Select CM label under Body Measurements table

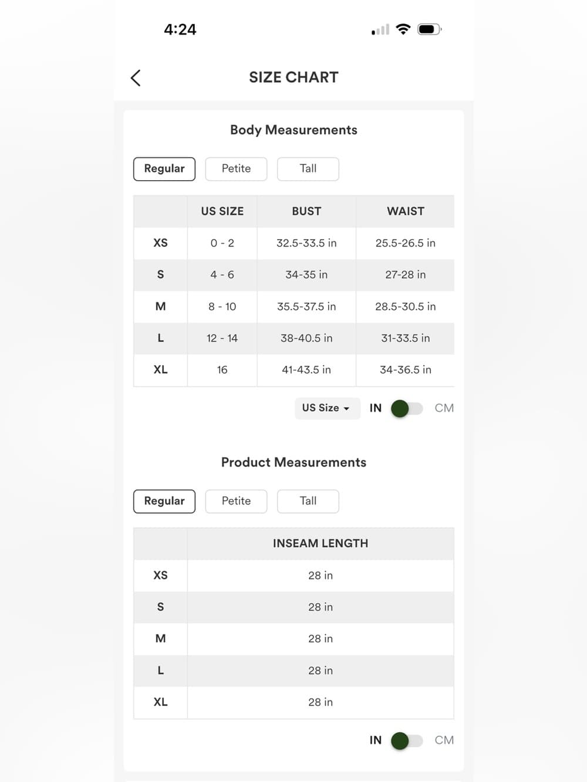pyautogui.click(x=444, y=408)
